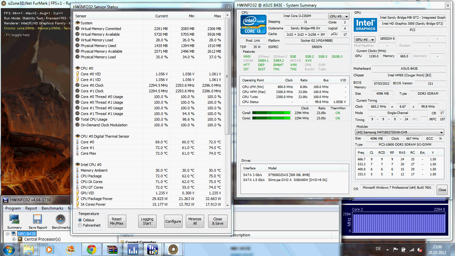
Task: Expand the Central Processor(s) tree node
Action: [x=14, y=239]
